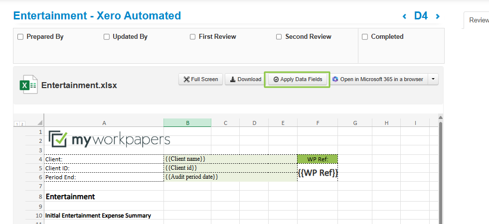Click the myworkpapers logo in the sheet
Image resolution: width=489 pixels, height=224 pixels.
tap(109, 139)
